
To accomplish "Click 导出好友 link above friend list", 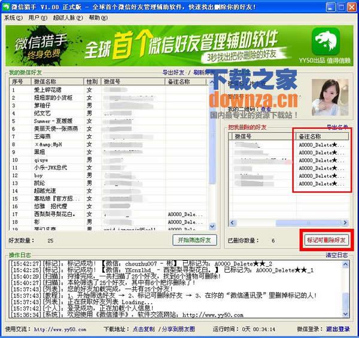I will (174, 73).
